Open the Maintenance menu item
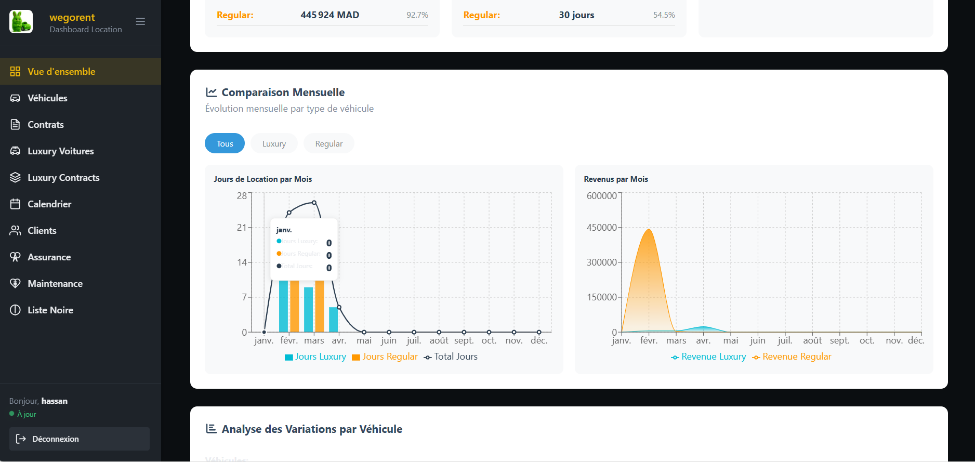 (x=55, y=284)
